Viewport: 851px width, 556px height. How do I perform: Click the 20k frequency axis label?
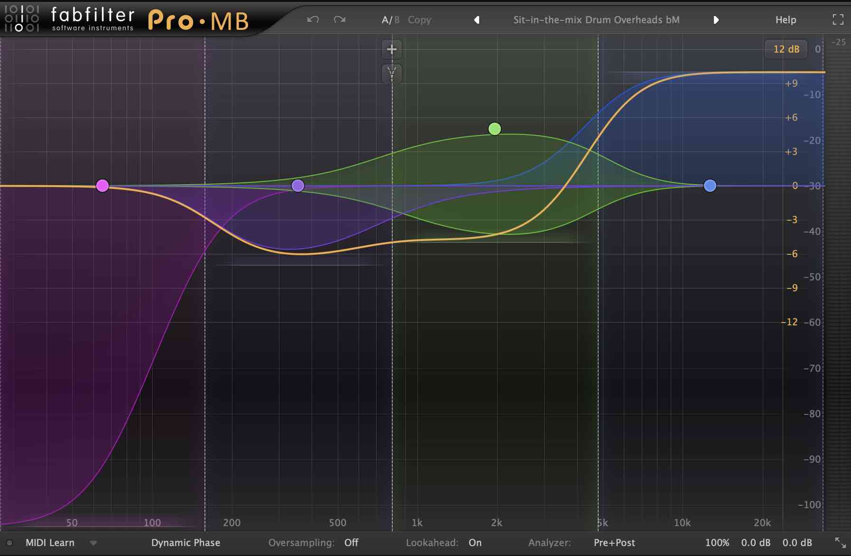pyautogui.click(x=762, y=523)
